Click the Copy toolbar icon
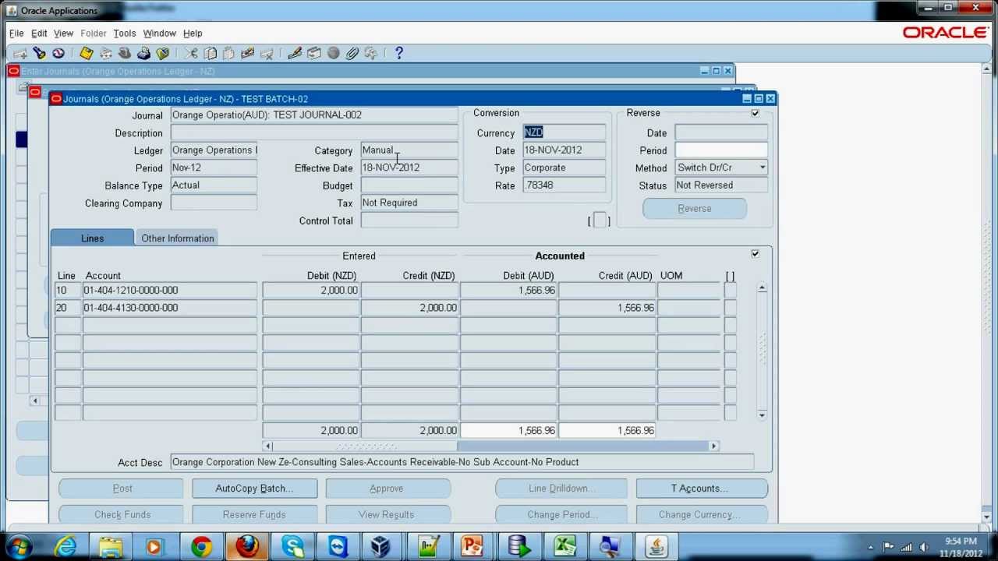This screenshot has width=998, height=561. pyautogui.click(x=210, y=53)
